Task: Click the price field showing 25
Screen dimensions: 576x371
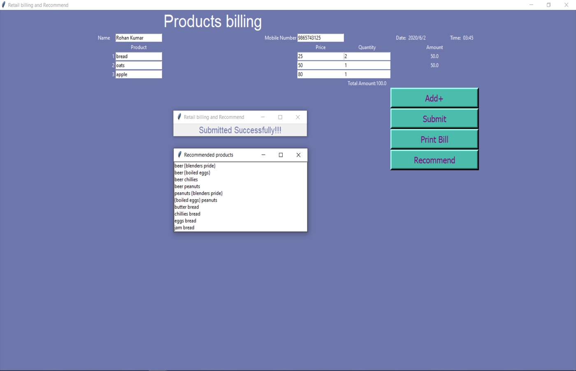Action: [x=320, y=56]
